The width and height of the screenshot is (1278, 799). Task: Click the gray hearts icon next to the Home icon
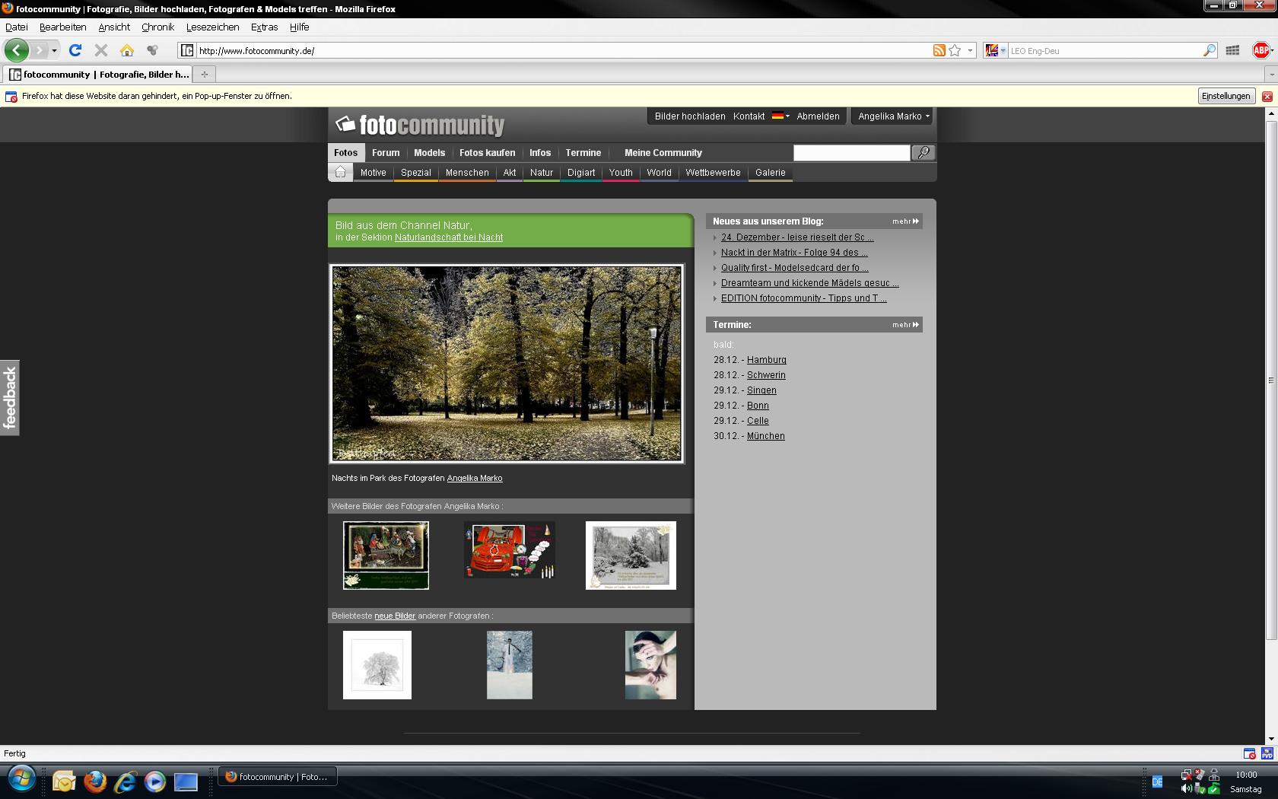153,50
